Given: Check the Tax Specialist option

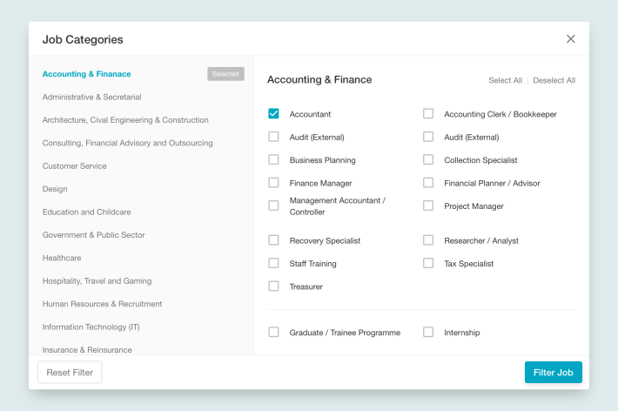Looking at the screenshot, I should tap(428, 263).
